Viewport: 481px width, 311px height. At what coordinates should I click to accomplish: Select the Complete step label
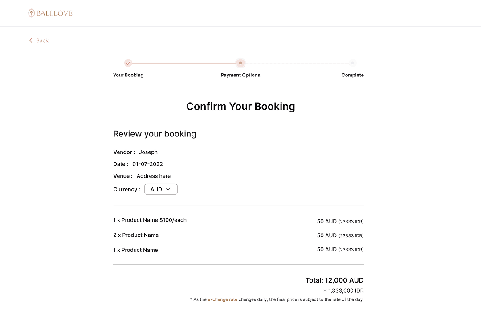[x=353, y=75]
